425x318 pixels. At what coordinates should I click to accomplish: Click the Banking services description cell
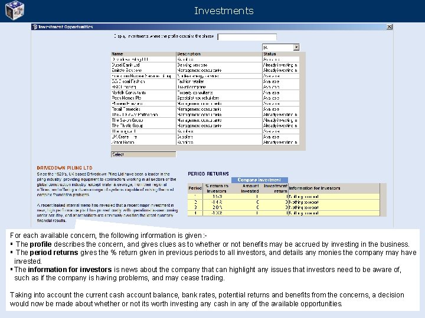coord(219,65)
